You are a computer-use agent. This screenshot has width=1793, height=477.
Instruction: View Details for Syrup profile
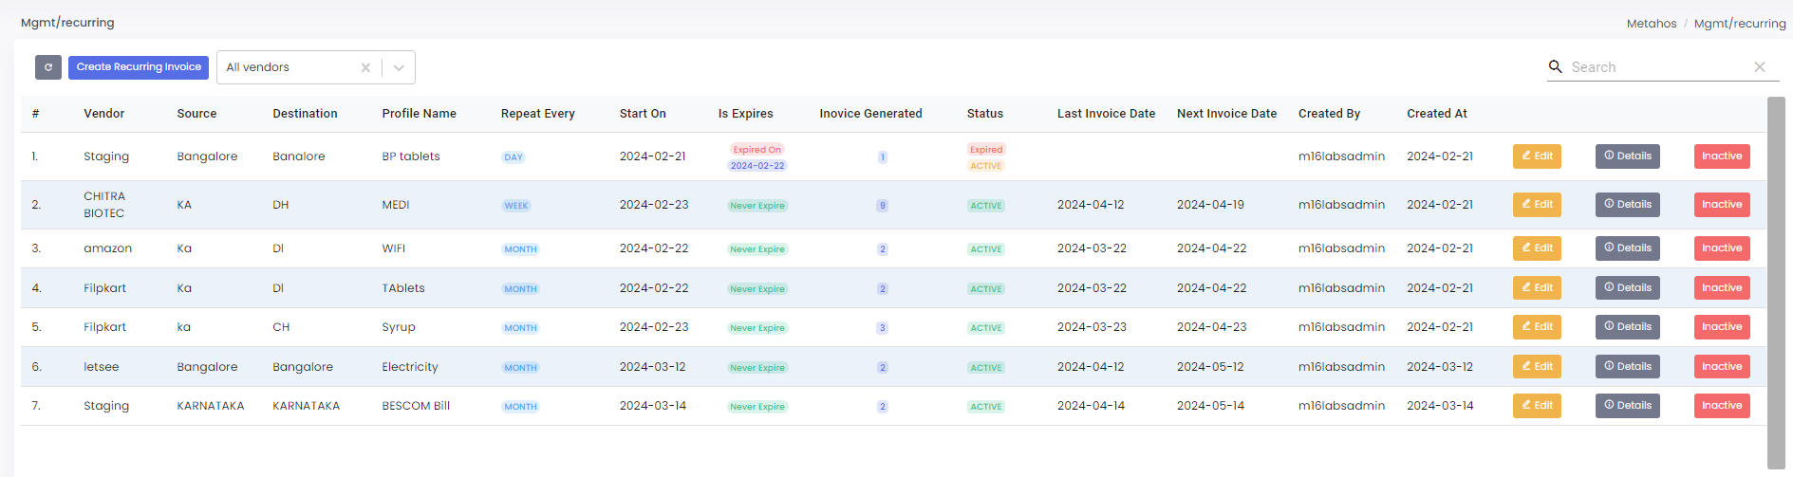(1628, 327)
